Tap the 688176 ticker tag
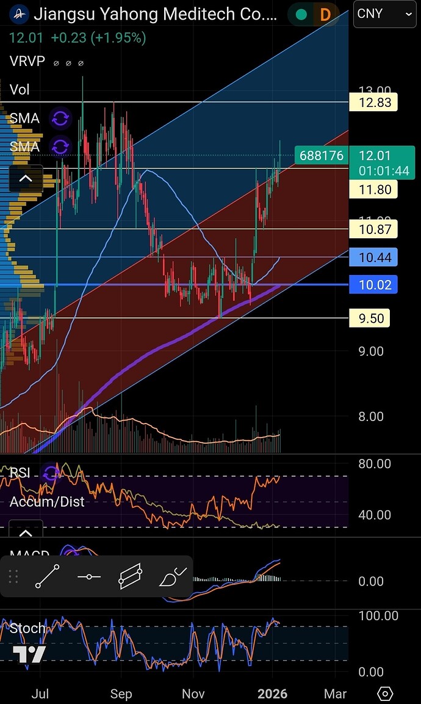 (x=322, y=155)
